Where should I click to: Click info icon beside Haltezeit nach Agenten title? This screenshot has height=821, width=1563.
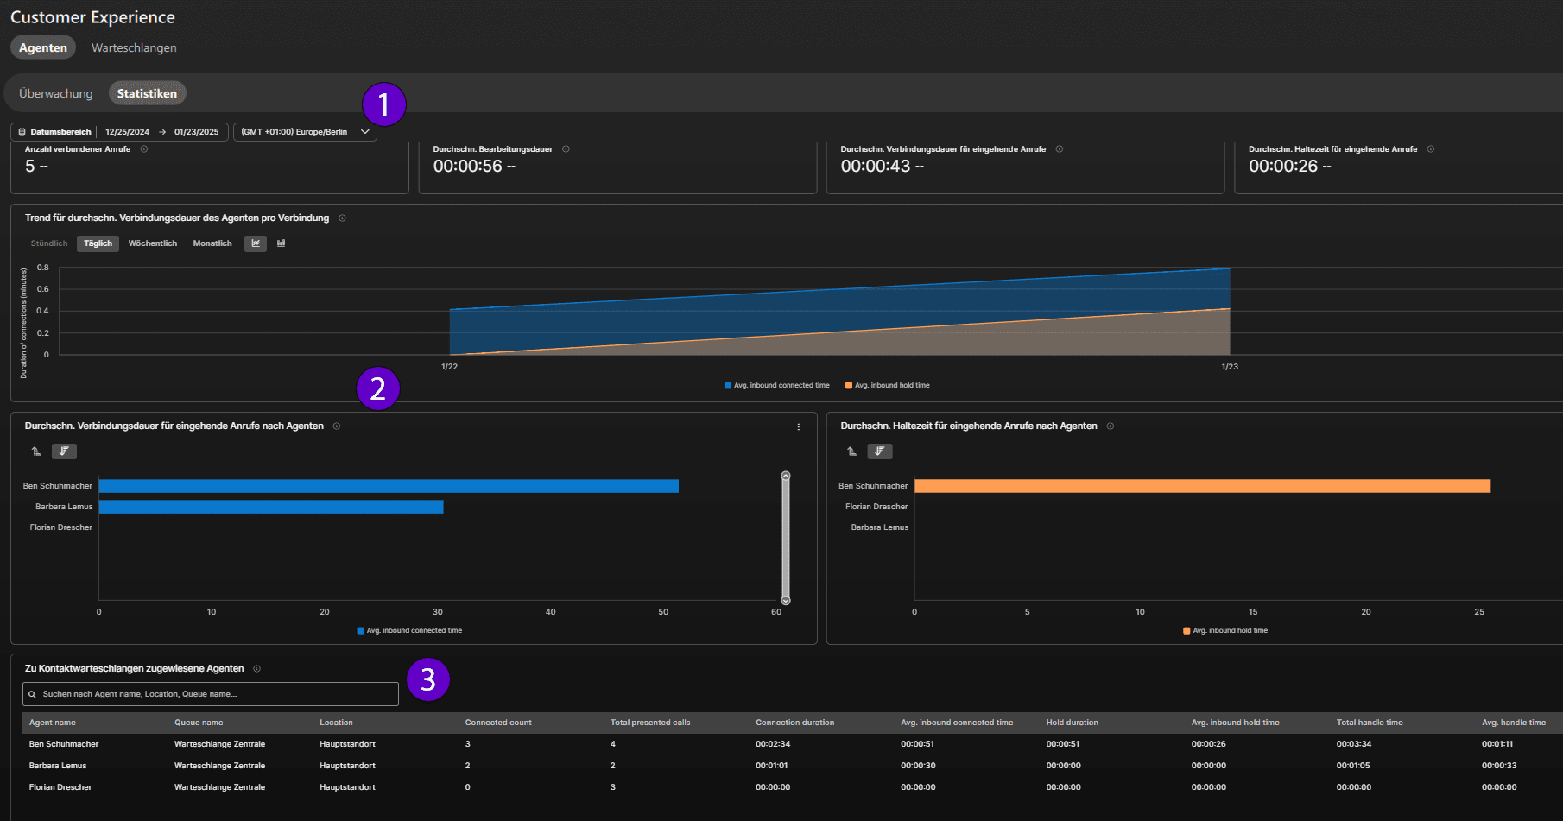coord(1111,426)
